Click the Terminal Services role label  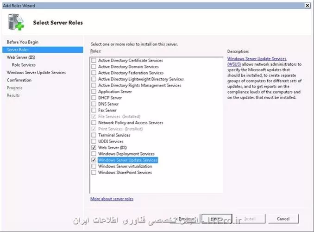tap(114, 135)
